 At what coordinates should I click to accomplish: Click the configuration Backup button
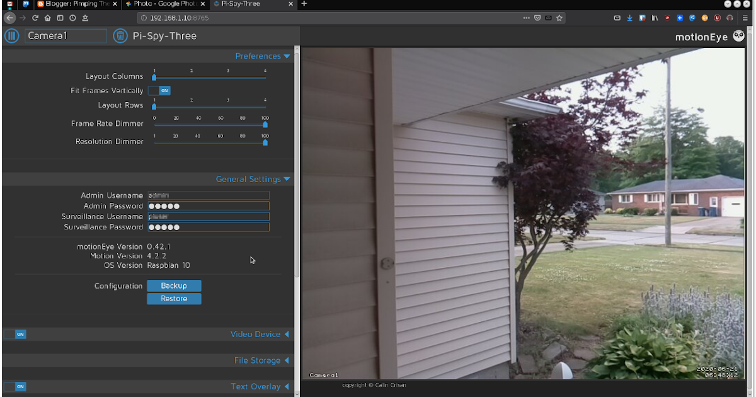coord(174,285)
